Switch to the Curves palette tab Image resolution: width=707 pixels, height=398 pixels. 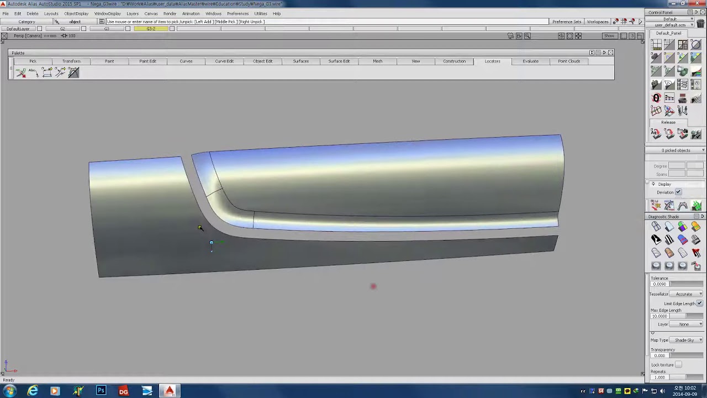(186, 61)
